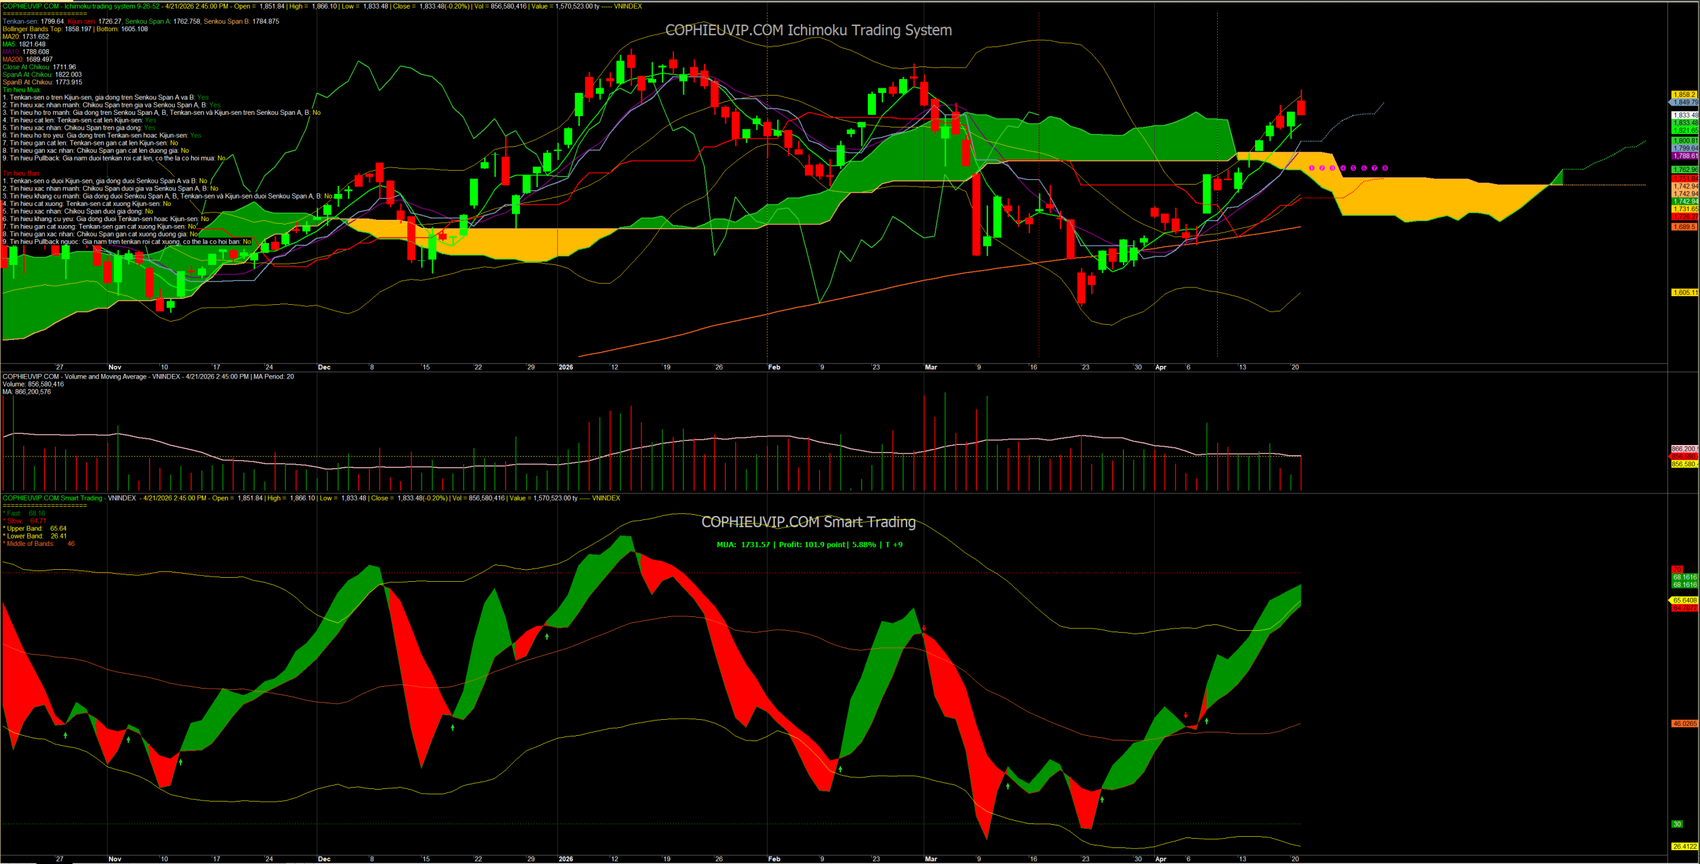Click the green 30 oversold level tag
Screen dimensions: 1700x864
click(1677, 824)
